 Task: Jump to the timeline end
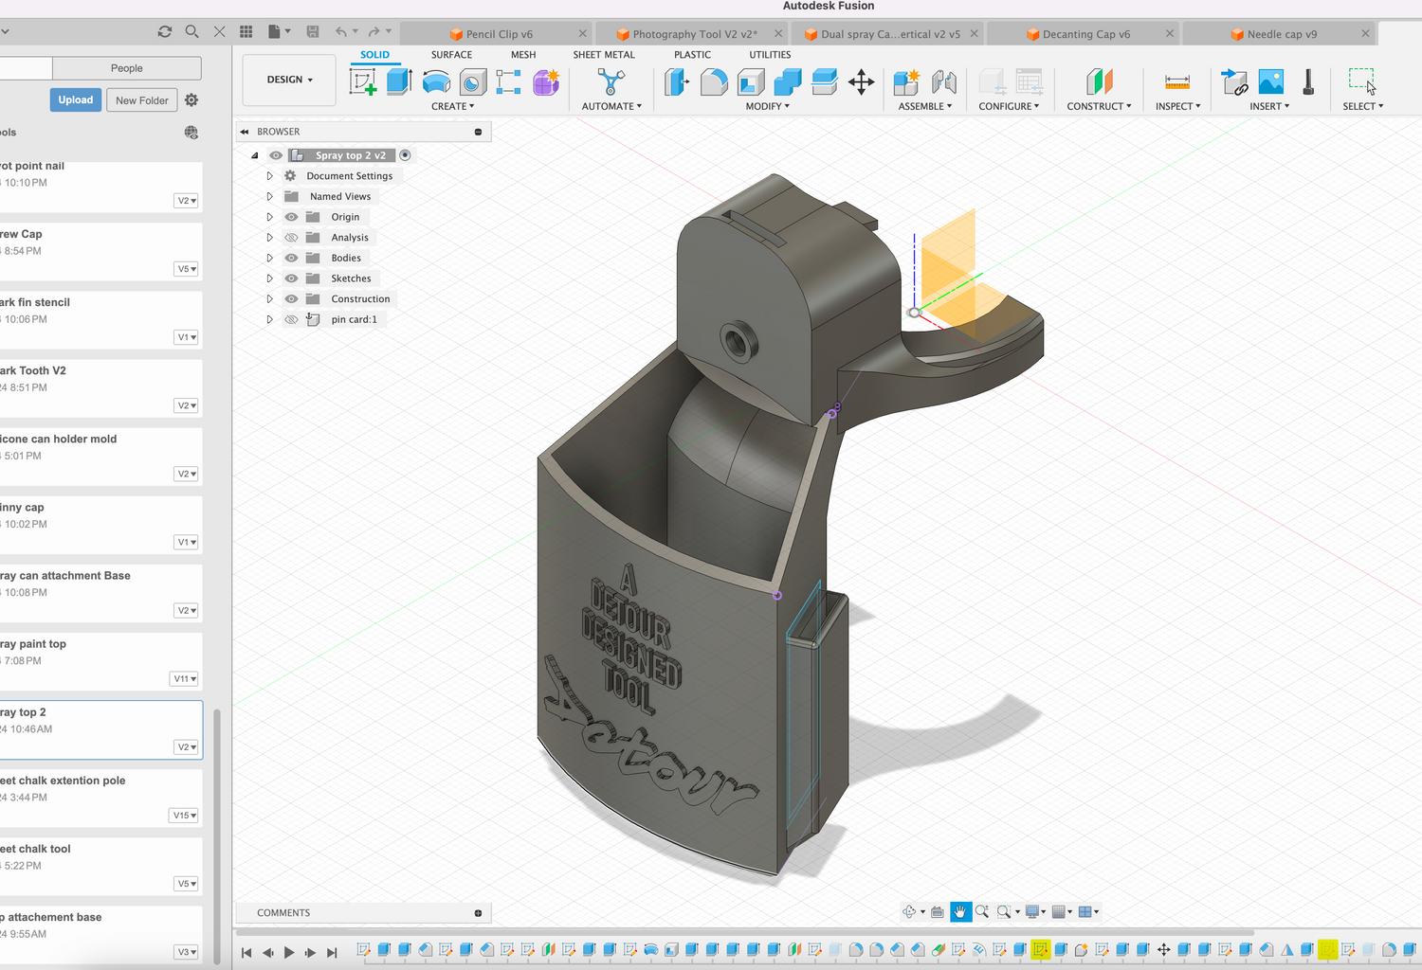coord(332,952)
